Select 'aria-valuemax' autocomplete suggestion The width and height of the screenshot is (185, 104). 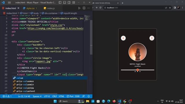50,81
